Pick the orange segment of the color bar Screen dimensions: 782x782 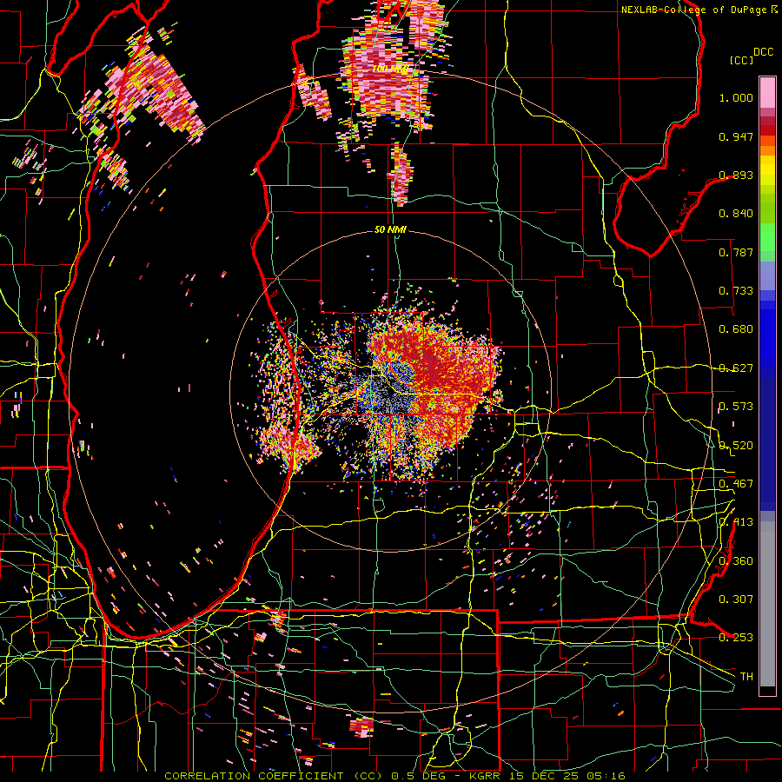767,150
